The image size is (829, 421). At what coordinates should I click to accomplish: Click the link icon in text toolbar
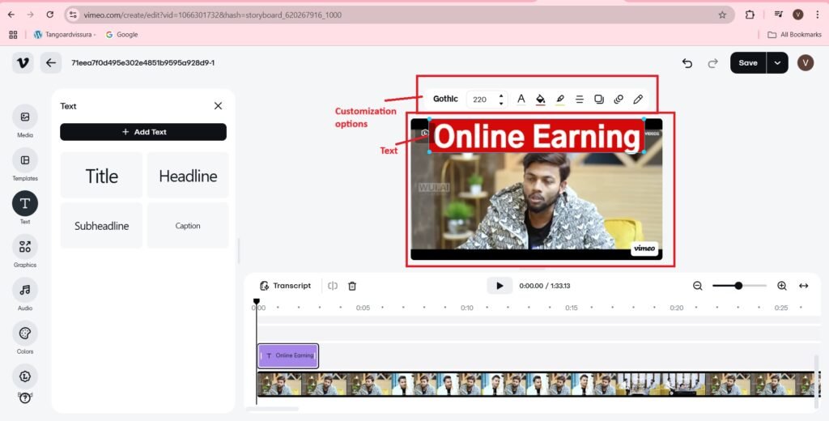[619, 99]
